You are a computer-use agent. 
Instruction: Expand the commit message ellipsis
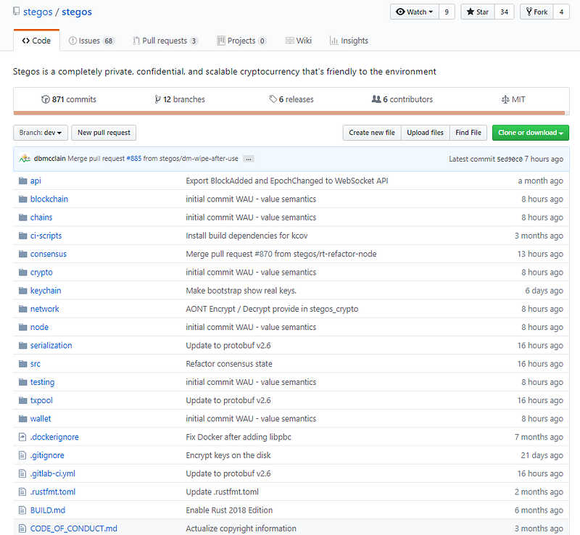click(248, 159)
